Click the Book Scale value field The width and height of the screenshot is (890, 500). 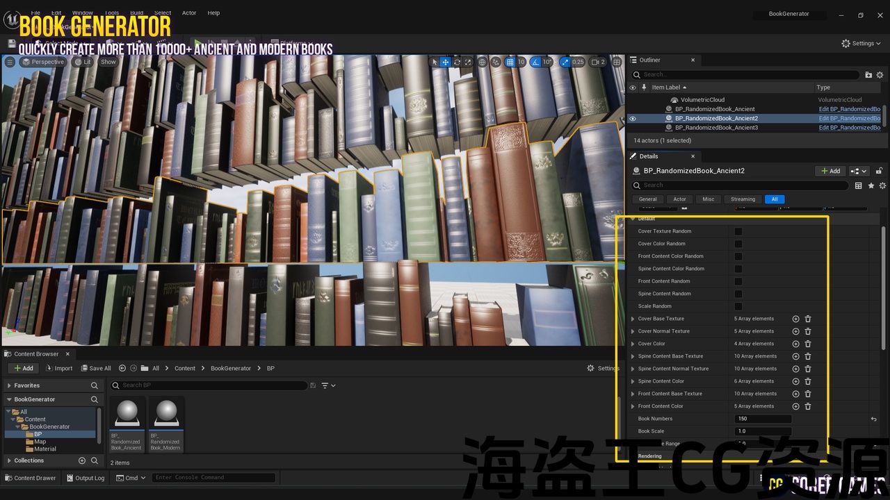[763, 431]
